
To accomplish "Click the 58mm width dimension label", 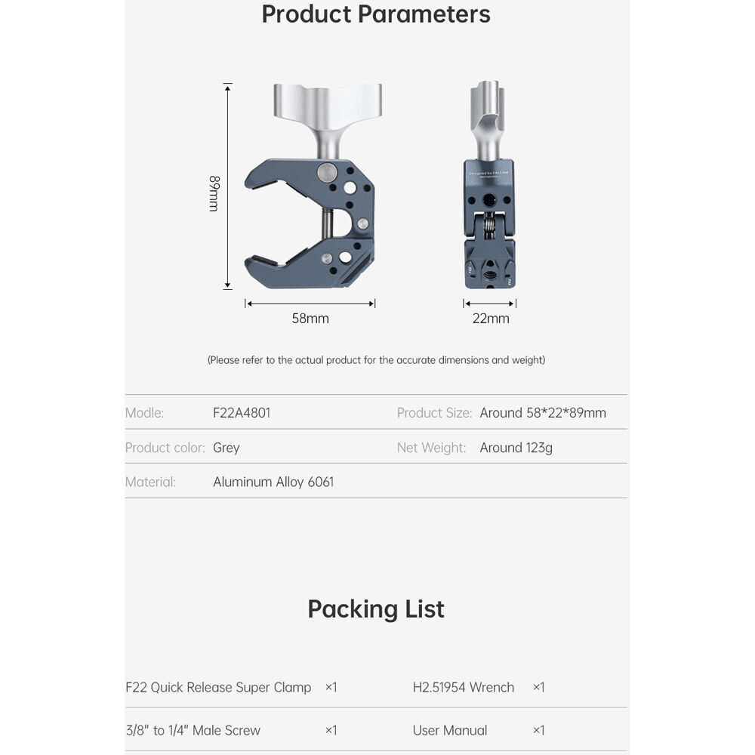I will click(310, 319).
